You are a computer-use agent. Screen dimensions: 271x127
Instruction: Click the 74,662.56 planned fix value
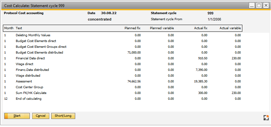(134, 81)
